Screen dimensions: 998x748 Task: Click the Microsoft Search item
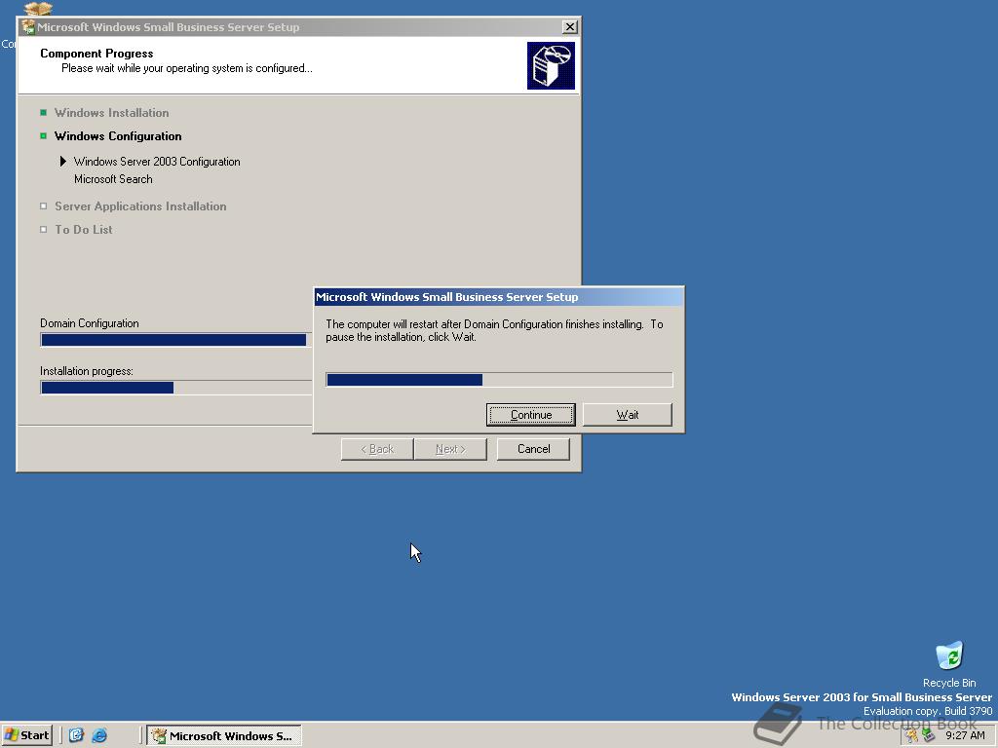(113, 179)
